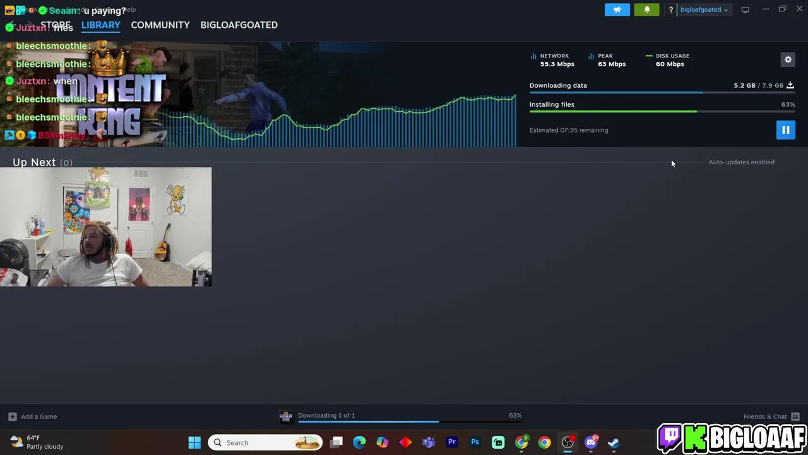Open Friends & Chat
The image size is (808, 455).
pyautogui.click(x=765, y=416)
